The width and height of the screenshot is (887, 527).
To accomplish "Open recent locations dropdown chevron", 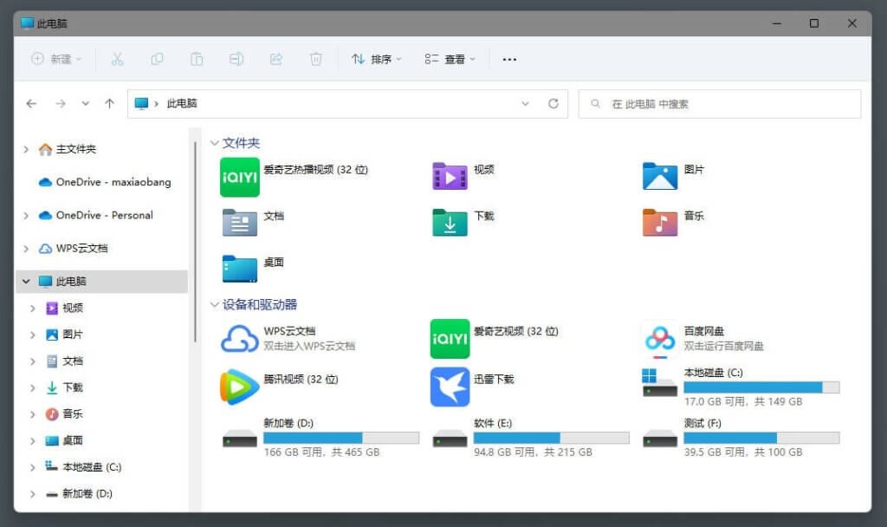I will (86, 104).
